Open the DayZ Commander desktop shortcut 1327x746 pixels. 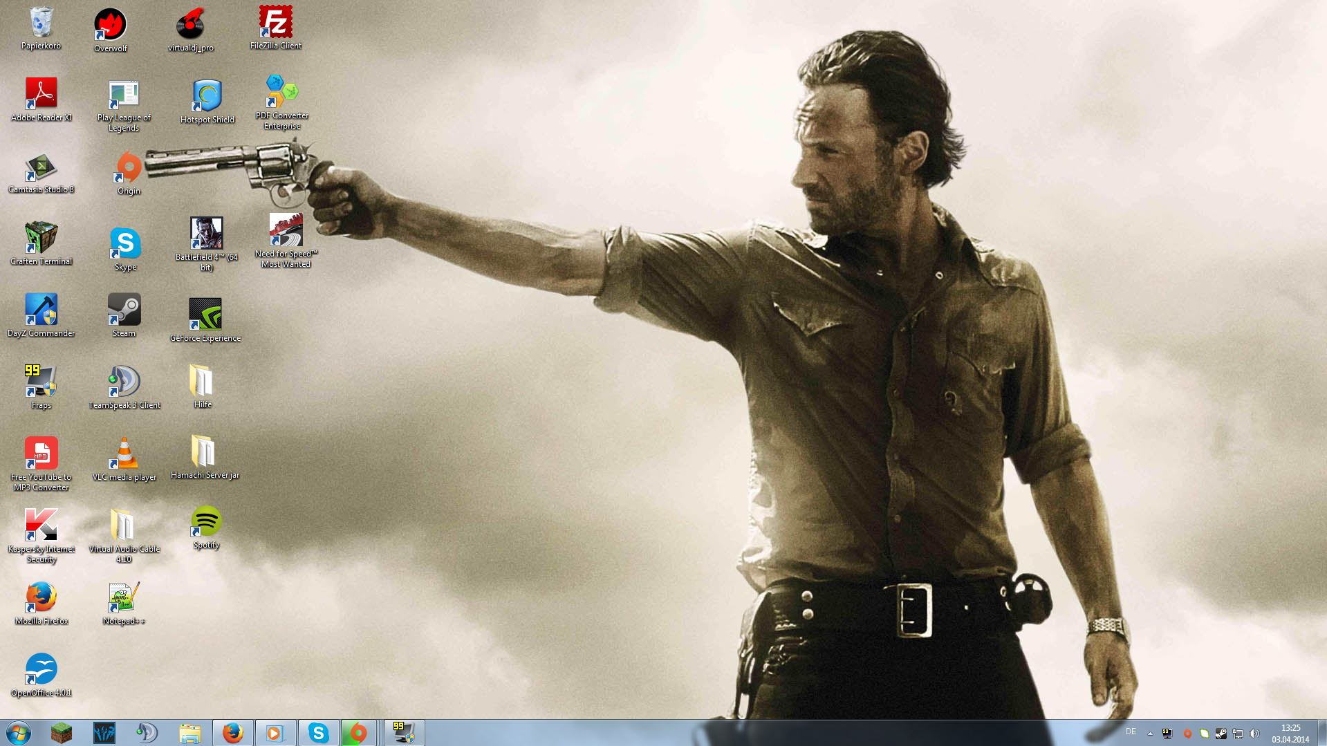click(41, 310)
